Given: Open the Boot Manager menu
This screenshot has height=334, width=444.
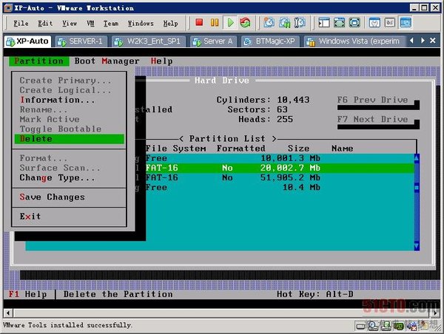Looking at the screenshot, I should point(107,61).
